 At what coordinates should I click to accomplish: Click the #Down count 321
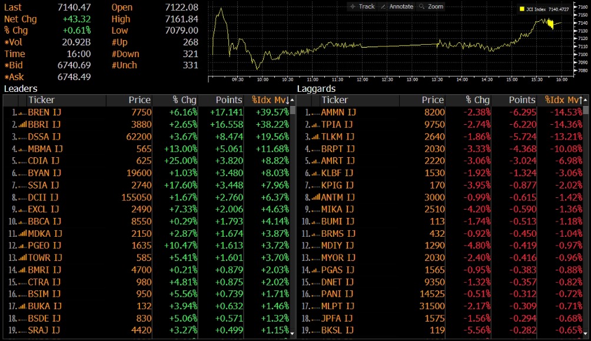click(x=190, y=54)
